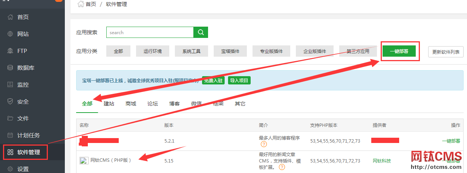The height and width of the screenshot is (173, 467).
Task: Open 首页 in the sidebar
Action: coord(23,17)
